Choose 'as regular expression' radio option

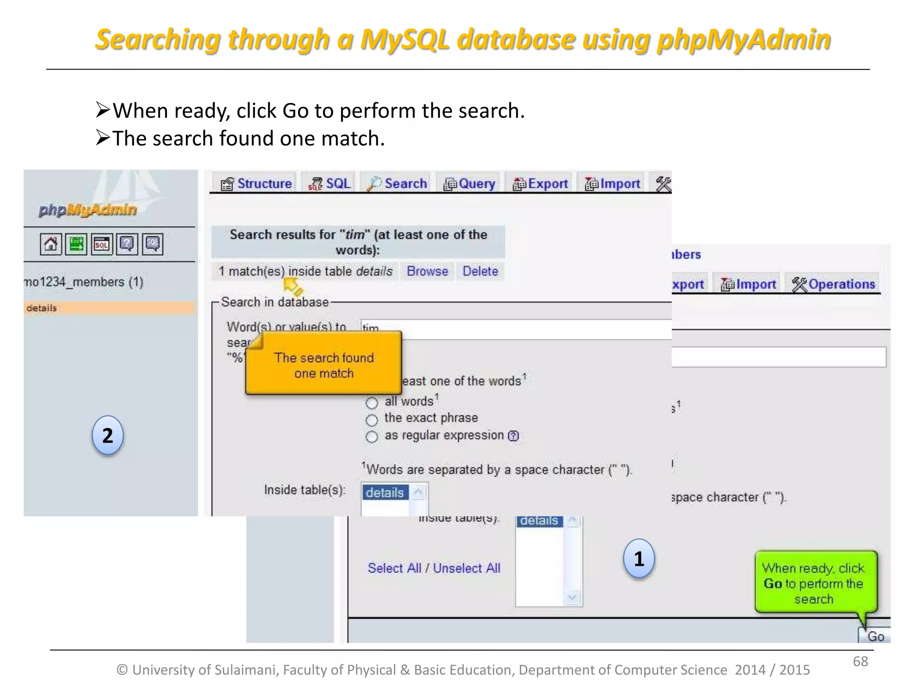[x=371, y=437]
